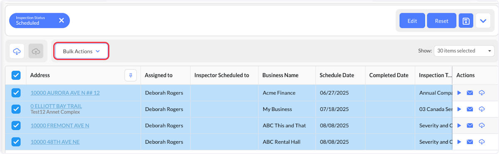Open the 0 ELLIOTT BAY TRAIL link

coord(56,106)
